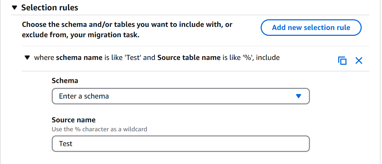The width and height of the screenshot is (382, 164).
Task: Click the blue arrow in Schema field
Action: click(299, 96)
